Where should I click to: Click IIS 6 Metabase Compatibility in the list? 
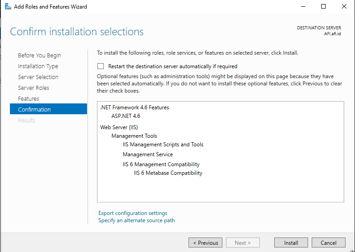pos(168,173)
